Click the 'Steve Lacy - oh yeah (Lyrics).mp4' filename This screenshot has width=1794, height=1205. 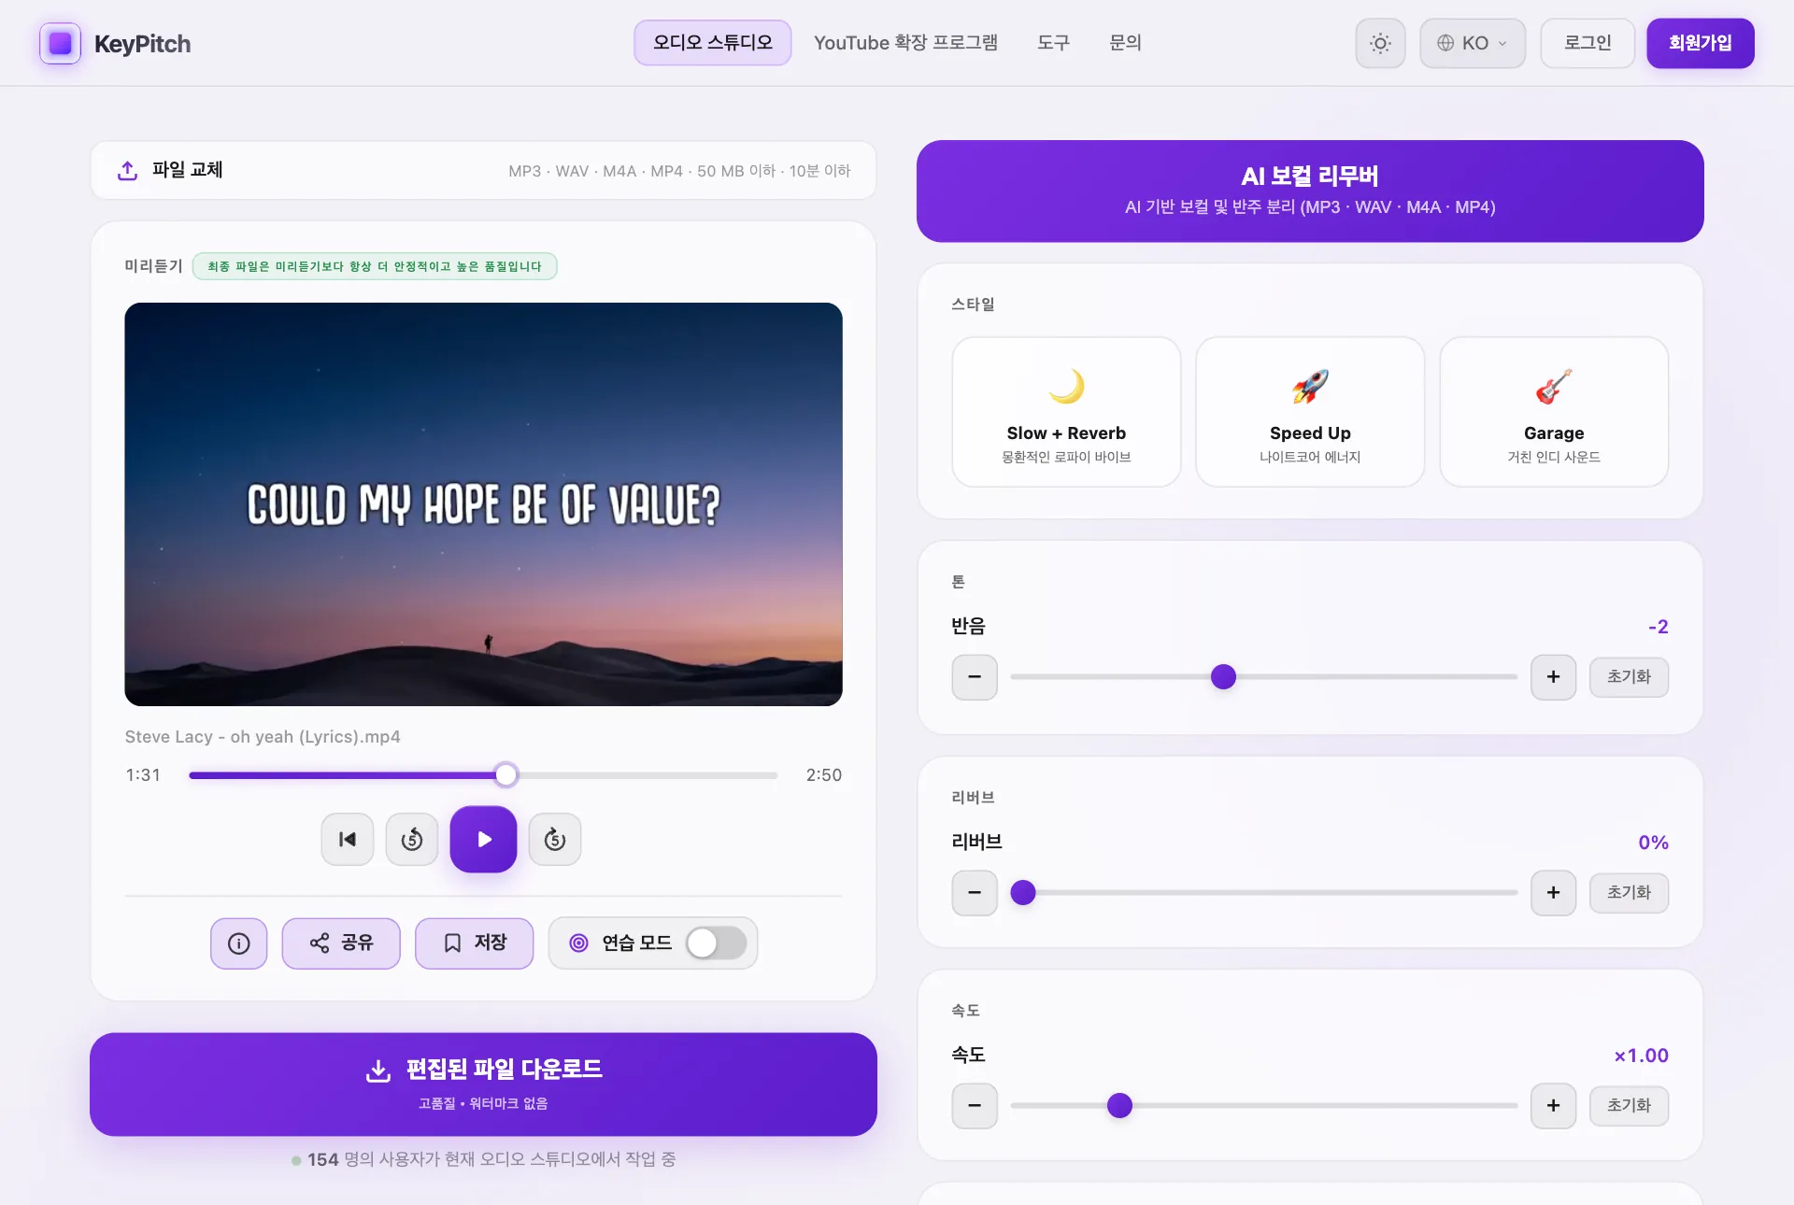pos(263,737)
